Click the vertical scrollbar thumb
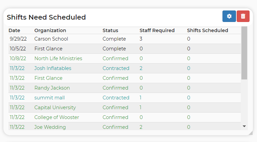The height and width of the screenshot is (142, 257). click(244, 53)
